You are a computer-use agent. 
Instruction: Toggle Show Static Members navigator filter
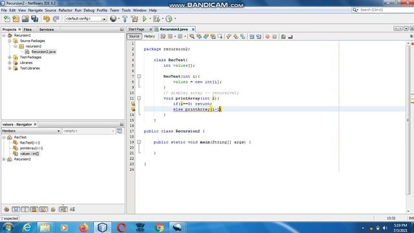(25, 210)
